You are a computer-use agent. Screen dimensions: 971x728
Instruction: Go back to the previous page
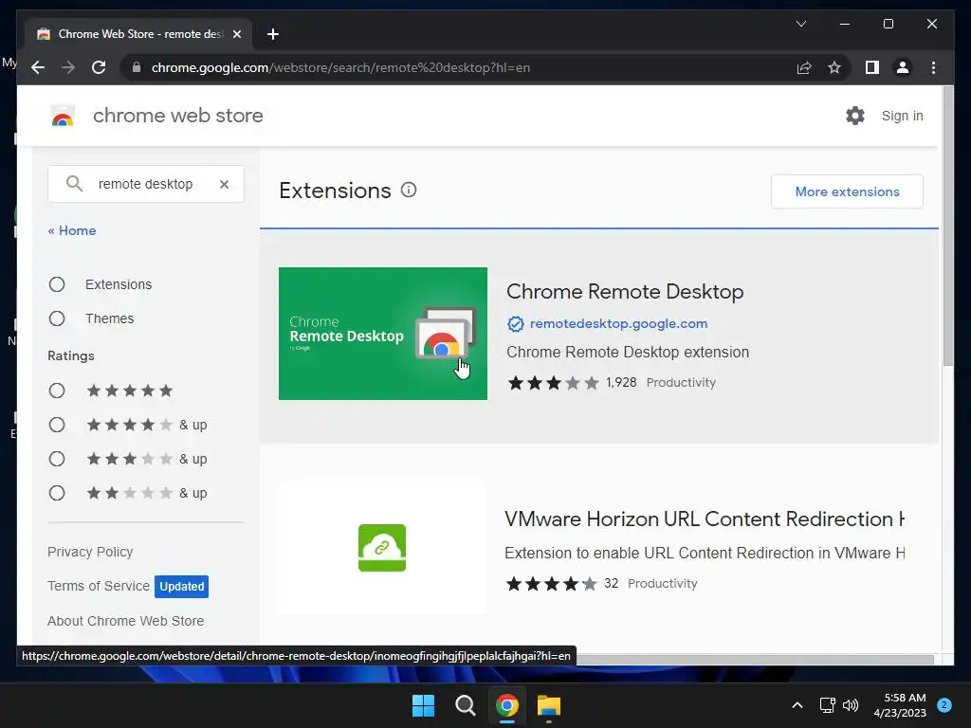pyautogui.click(x=38, y=67)
